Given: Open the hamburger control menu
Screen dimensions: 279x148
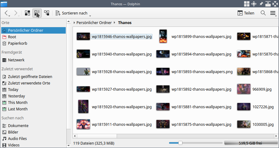Looking at the screenshot, I should tap(273, 13).
